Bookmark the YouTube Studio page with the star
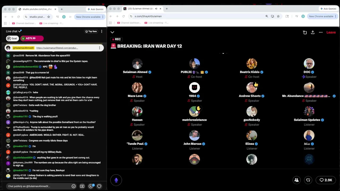Image resolution: width=340 pixels, height=191 pixels. (49, 17)
